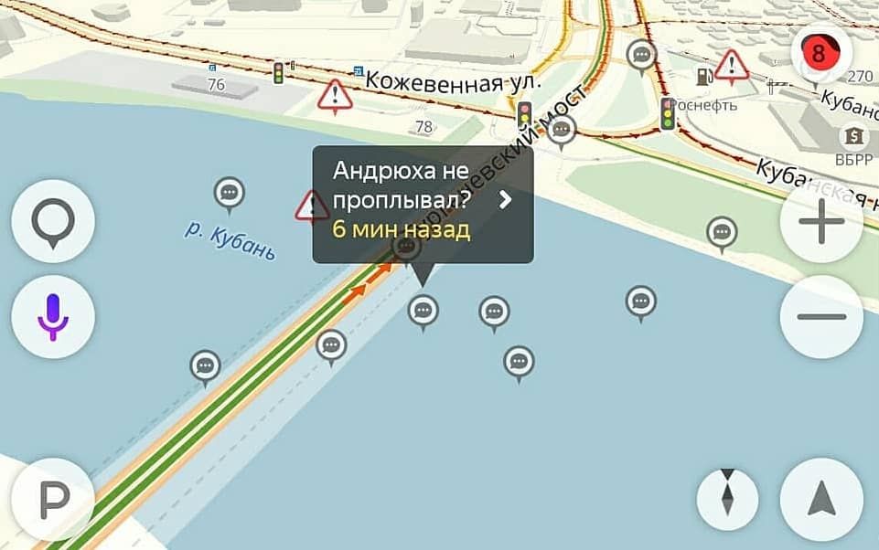Open search with the magnifier button
The width and height of the screenshot is (879, 550).
(53, 221)
